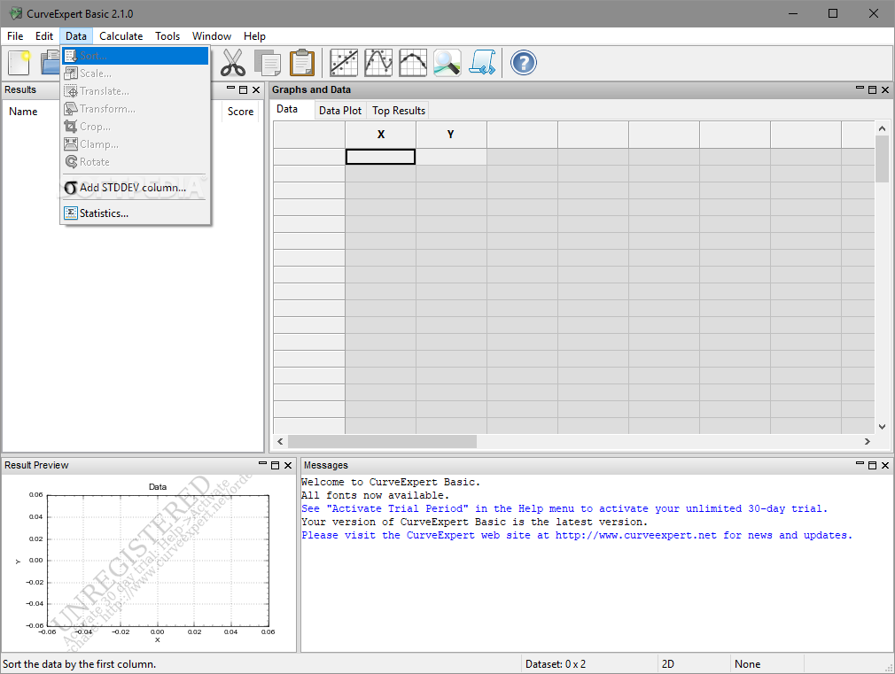The image size is (895, 674).
Task: Click the vertical scrollbar thumb of data grid
Action: point(882,159)
